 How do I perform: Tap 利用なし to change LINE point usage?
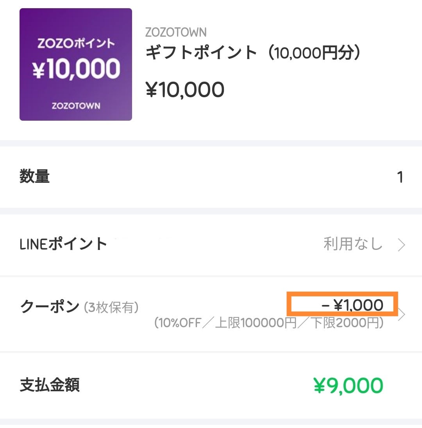point(353,244)
